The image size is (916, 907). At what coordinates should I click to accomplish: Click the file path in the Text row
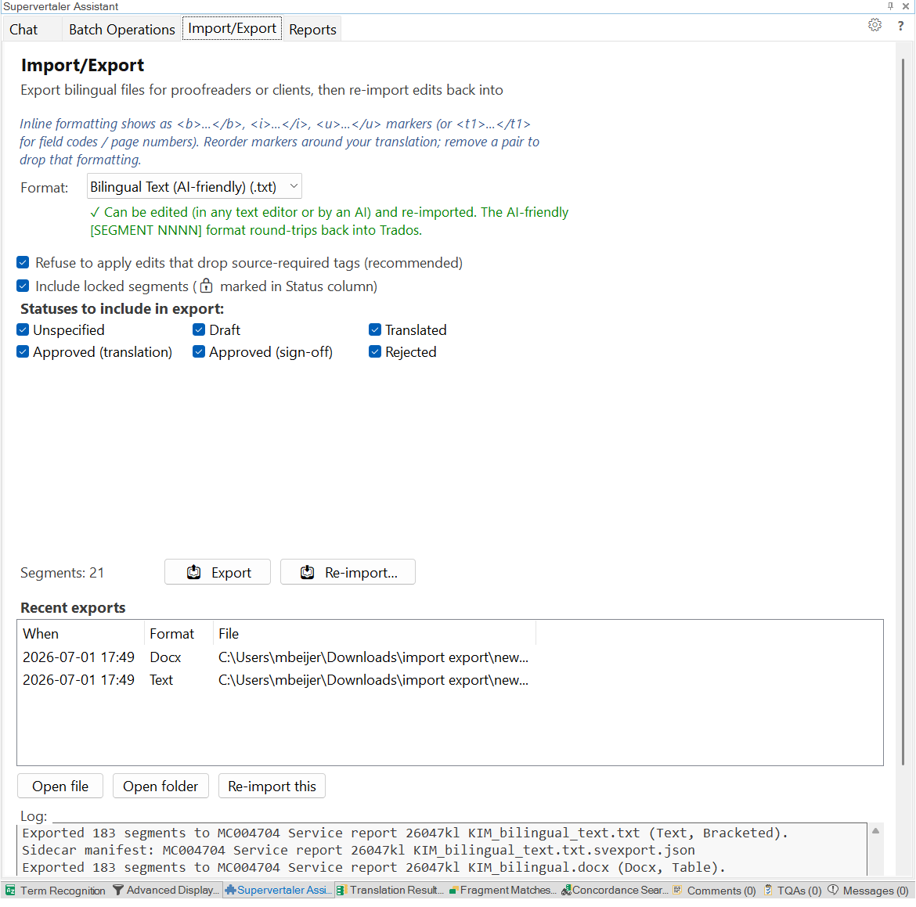coord(373,680)
